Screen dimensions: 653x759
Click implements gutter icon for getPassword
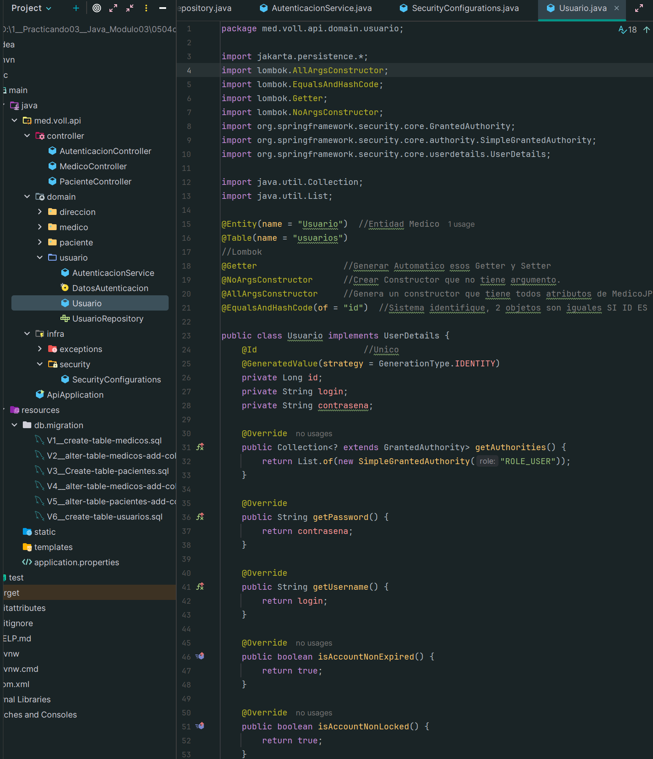(200, 517)
